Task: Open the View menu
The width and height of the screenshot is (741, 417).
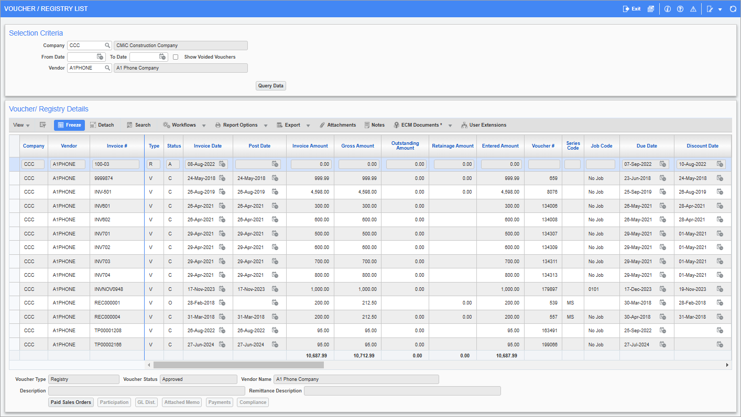Action: coord(20,125)
